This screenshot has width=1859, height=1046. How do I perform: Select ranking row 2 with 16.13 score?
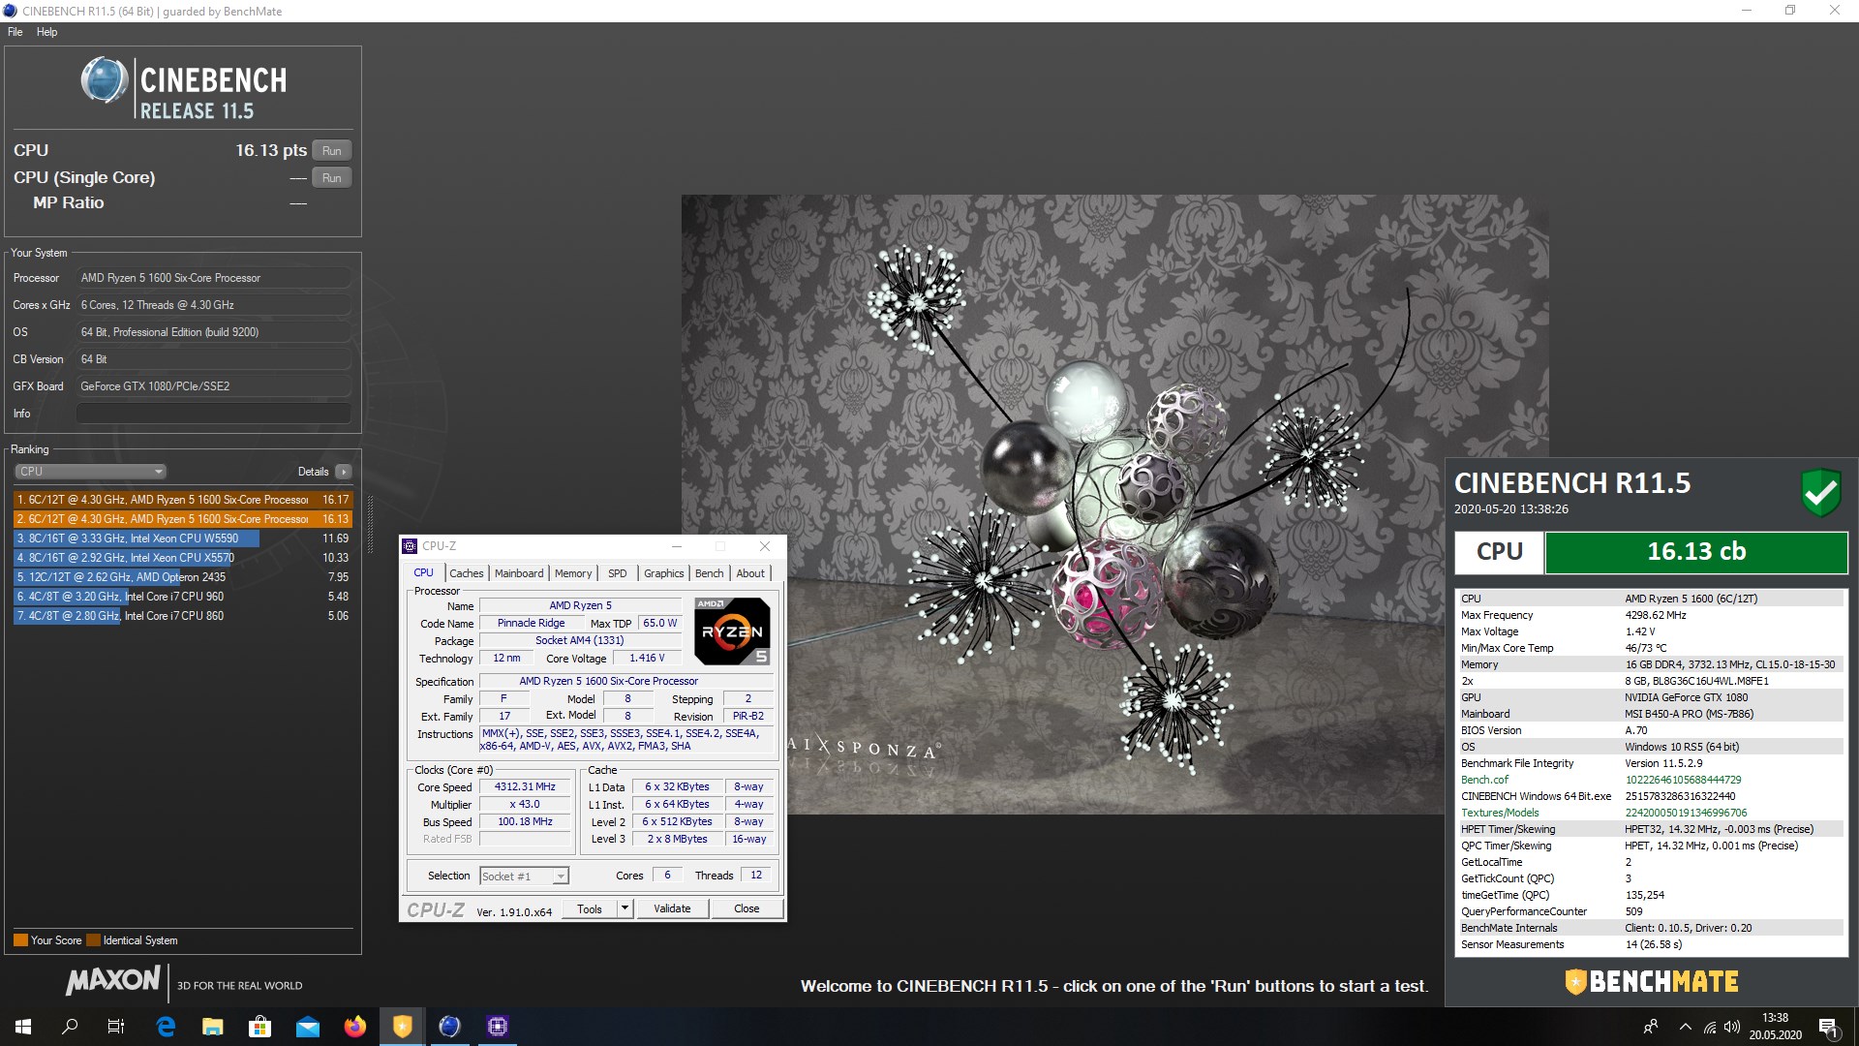[x=183, y=519]
